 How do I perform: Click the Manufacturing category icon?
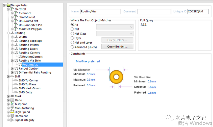click(12, 108)
